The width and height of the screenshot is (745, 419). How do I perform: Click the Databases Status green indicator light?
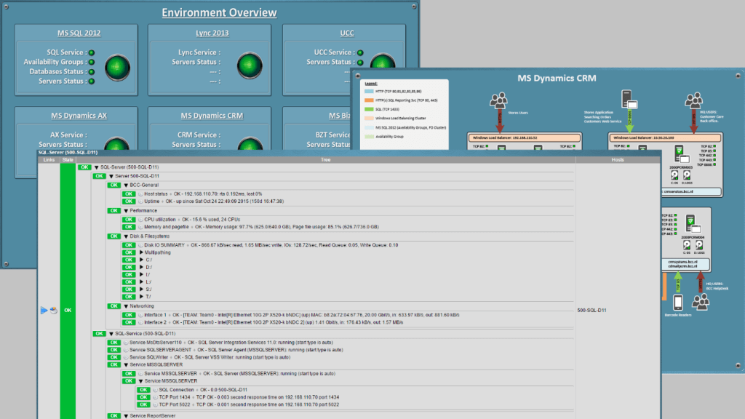(92, 72)
